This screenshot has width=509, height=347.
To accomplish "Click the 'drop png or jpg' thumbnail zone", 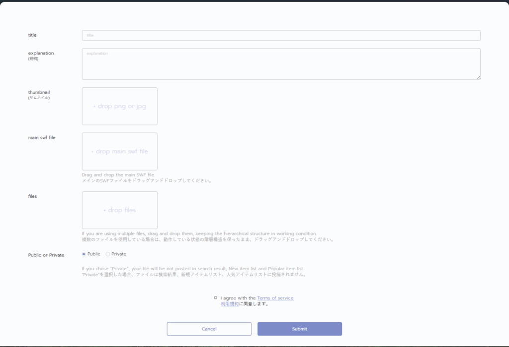I will coord(119,106).
